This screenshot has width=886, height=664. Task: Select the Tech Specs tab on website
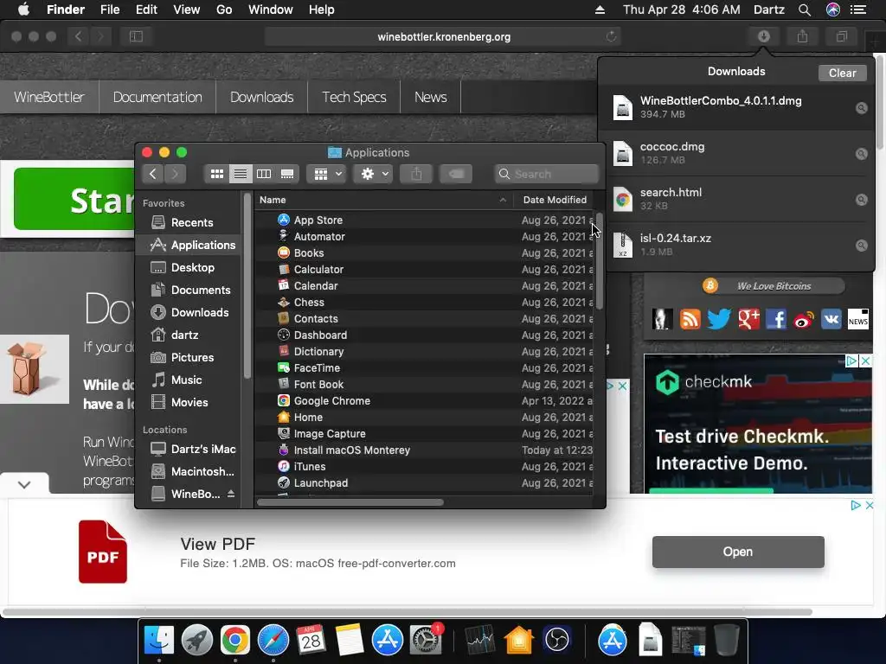click(x=354, y=97)
